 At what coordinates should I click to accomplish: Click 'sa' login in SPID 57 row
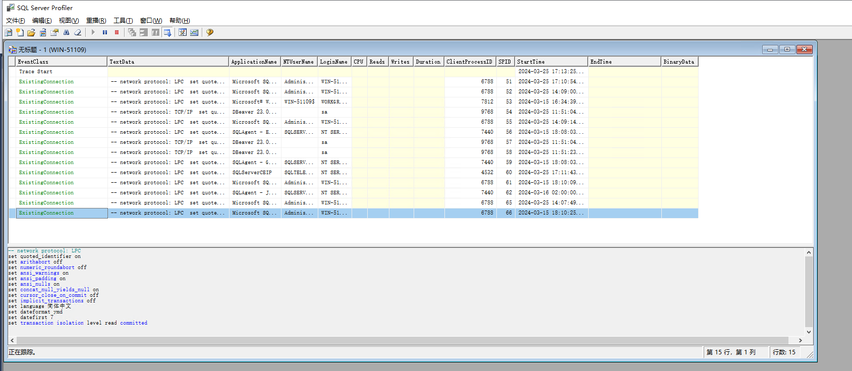tap(324, 142)
